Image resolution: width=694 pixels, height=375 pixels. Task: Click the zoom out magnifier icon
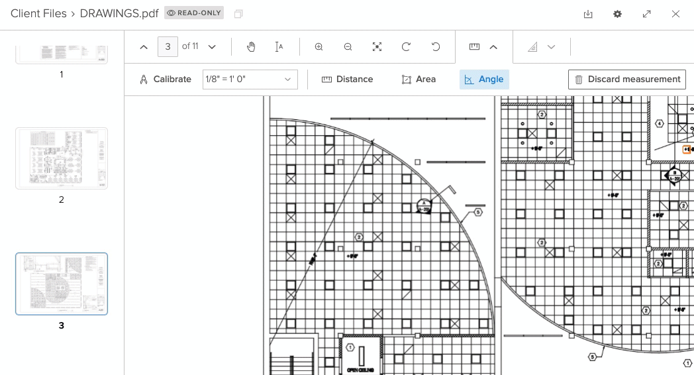(x=348, y=46)
